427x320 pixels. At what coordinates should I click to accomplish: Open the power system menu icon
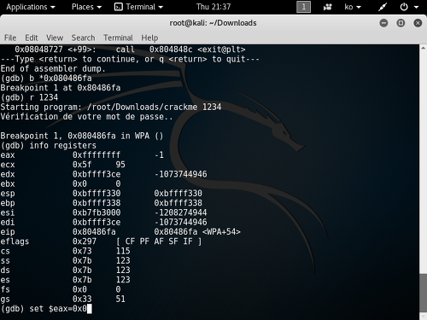(x=404, y=7)
